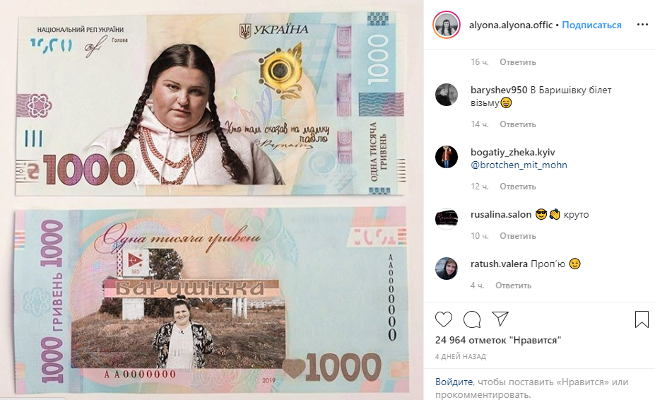
Task: Save the post with the bookmark icon
Action: 642,319
